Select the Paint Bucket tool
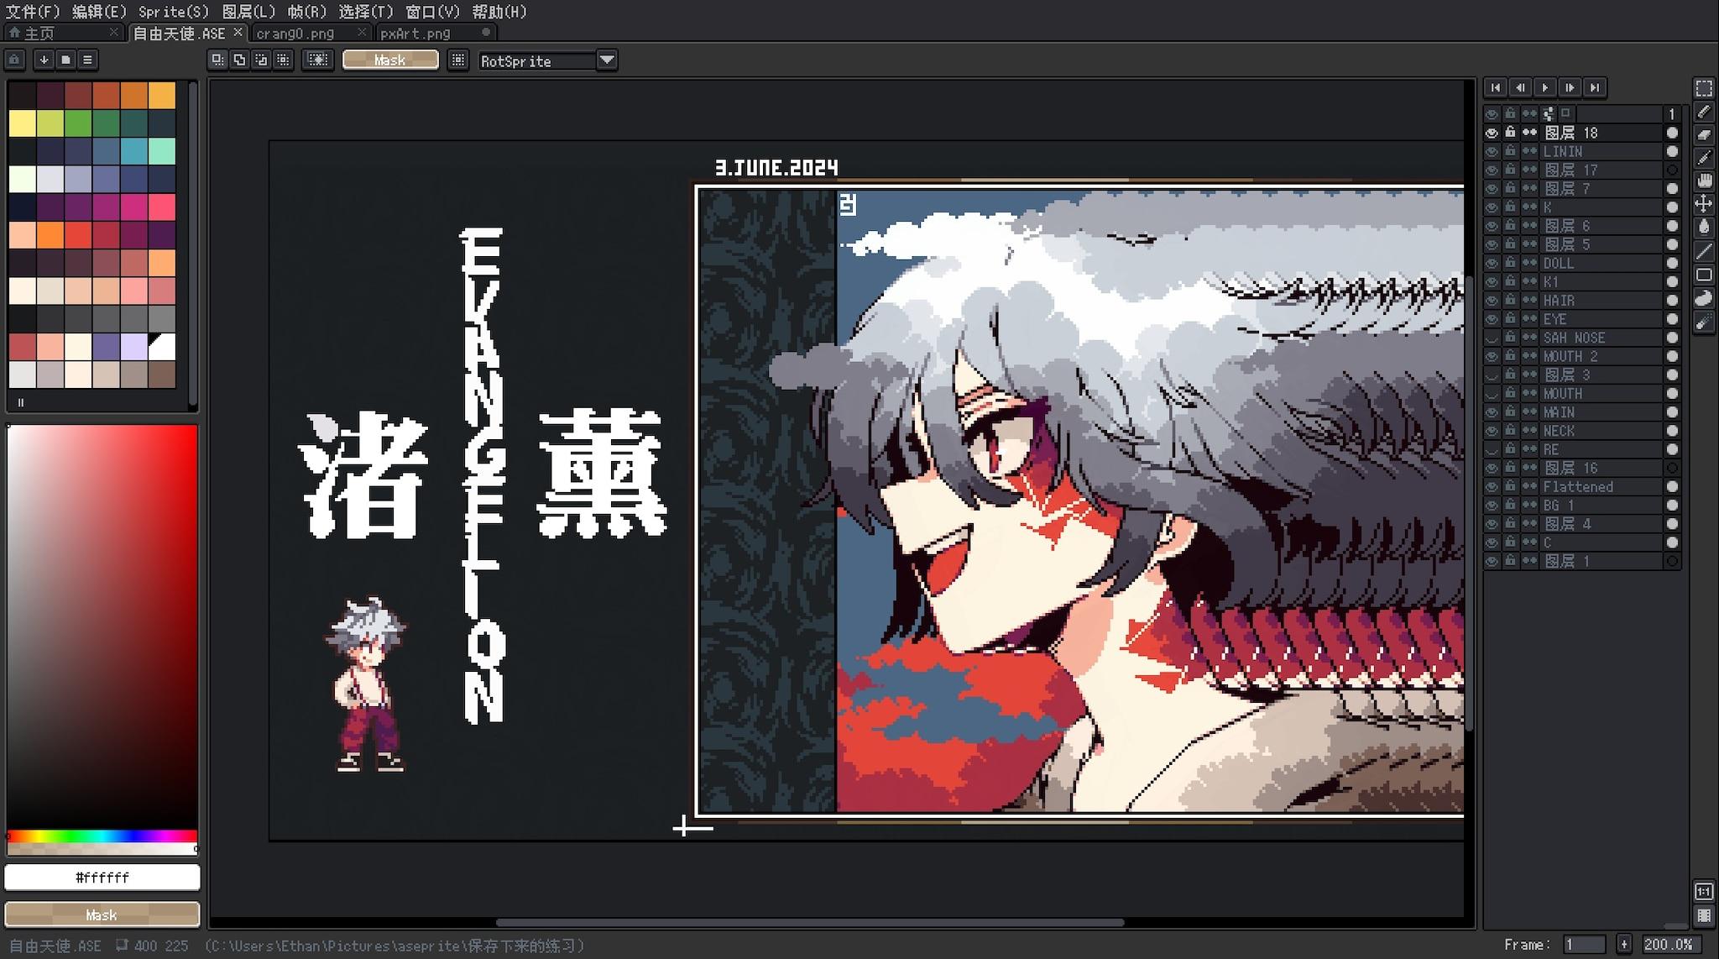The height and width of the screenshot is (959, 1719). (1704, 227)
